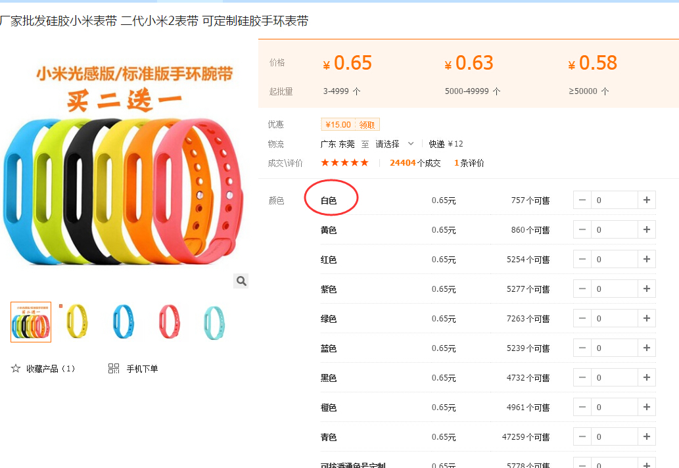Focus the quantity field for 黑色
This screenshot has width=679, height=468.
pyautogui.click(x=615, y=377)
